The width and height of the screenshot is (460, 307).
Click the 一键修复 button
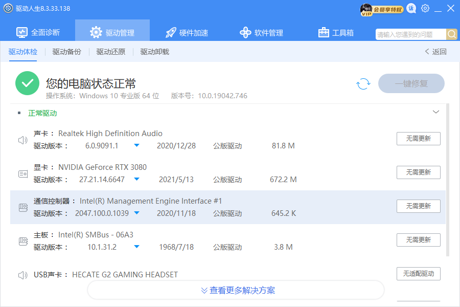[411, 83]
